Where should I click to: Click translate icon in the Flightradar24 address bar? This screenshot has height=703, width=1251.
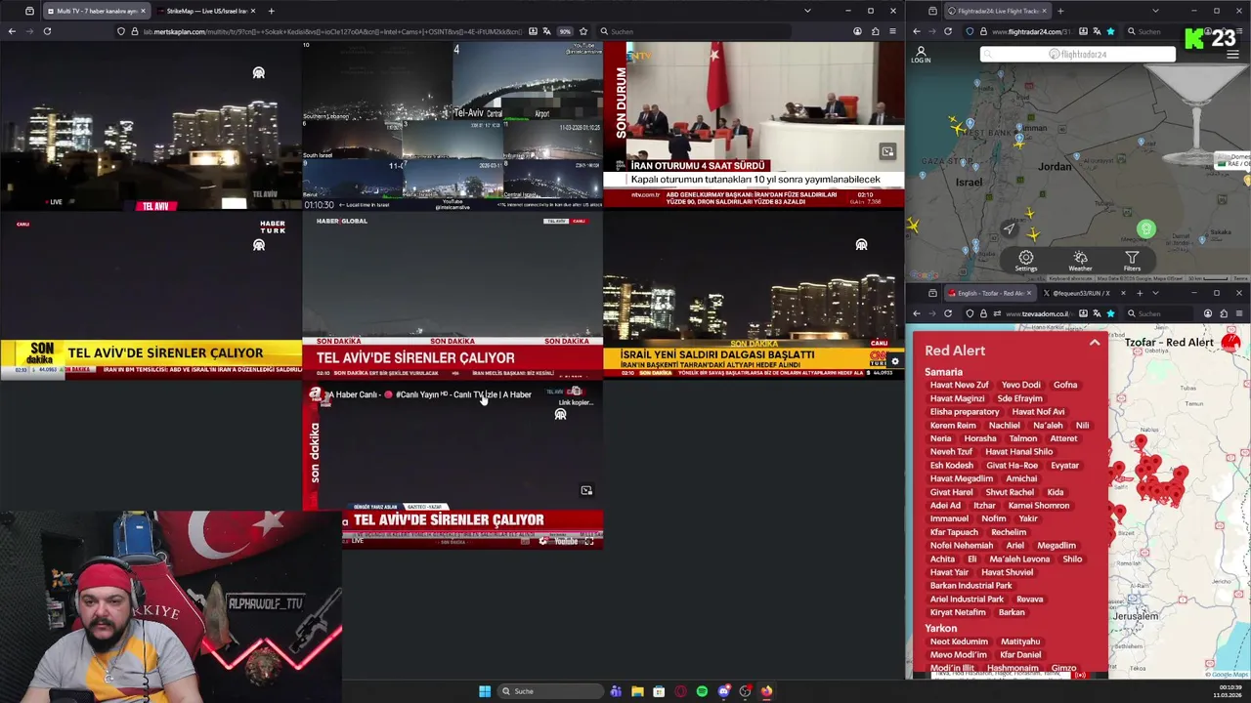[1097, 31]
